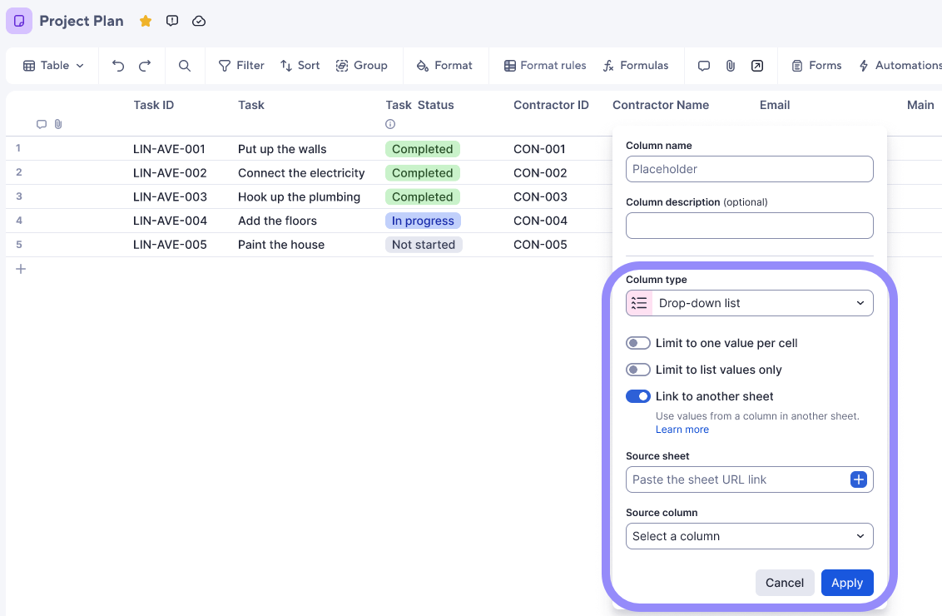942x616 pixels.
Task: Enable Limit to one value per cell
Action: tap(638, 342)
